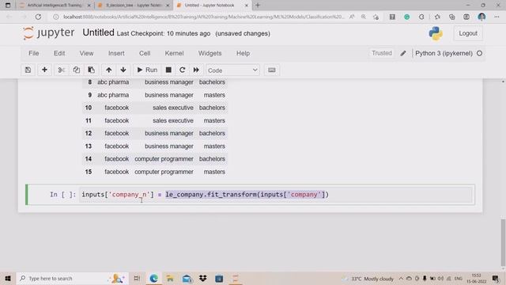Rename the notebook title Untitled
The height and width of the screenshot is (285, 506).
point(98,32)
